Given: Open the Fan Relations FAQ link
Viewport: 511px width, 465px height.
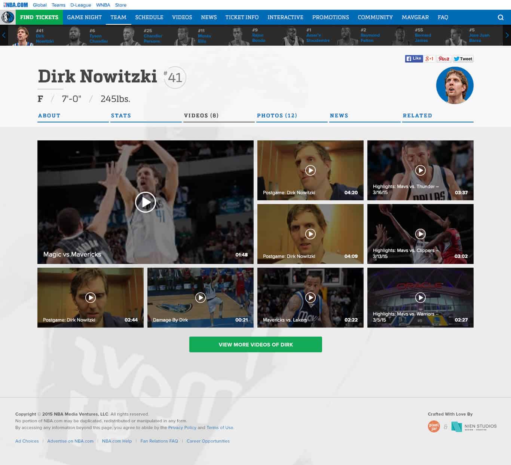Looking at the screenshot, I should (x=159, y=441).
